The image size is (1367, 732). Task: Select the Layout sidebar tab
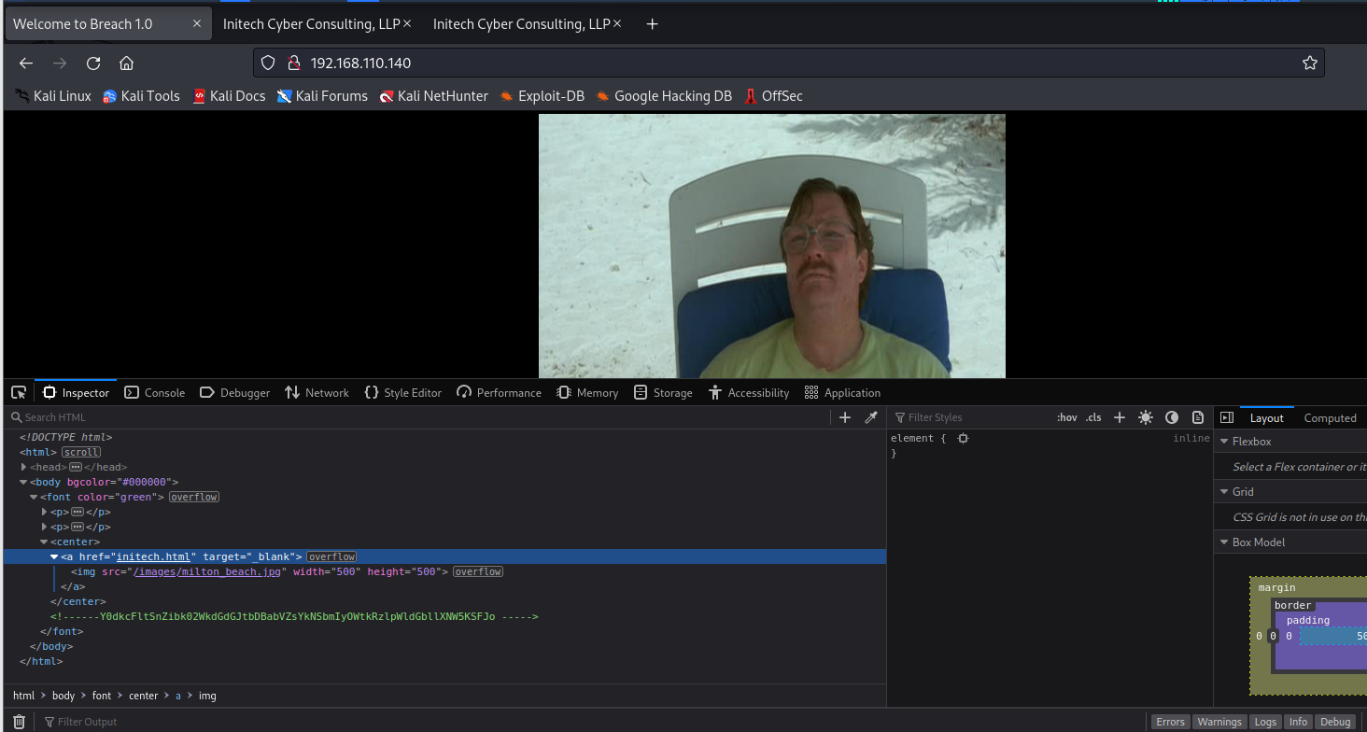[1267, 418]
